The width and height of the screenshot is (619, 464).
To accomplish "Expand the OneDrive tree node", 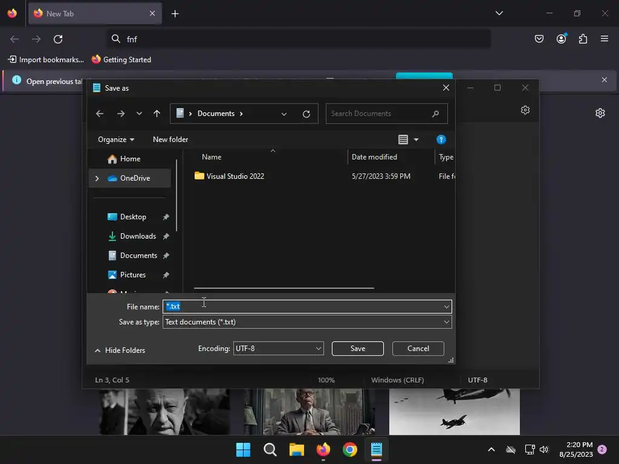I will 97,178.
